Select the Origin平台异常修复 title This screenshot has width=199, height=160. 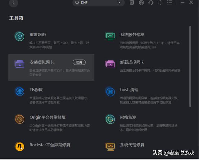48,117
